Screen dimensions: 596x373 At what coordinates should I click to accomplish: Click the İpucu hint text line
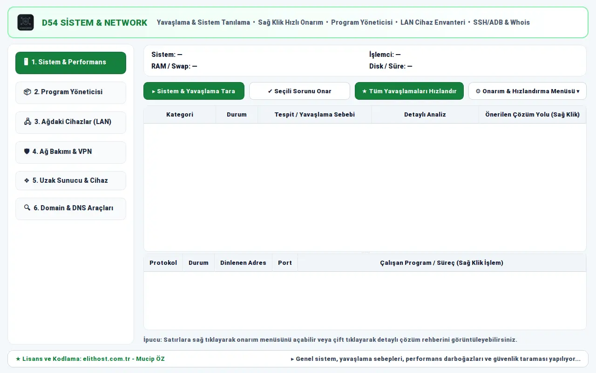[x=330, y=339]
